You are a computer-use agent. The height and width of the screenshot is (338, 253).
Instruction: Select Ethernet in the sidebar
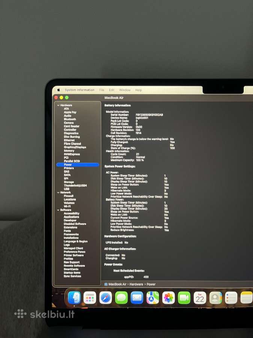(x=69, y=140)
